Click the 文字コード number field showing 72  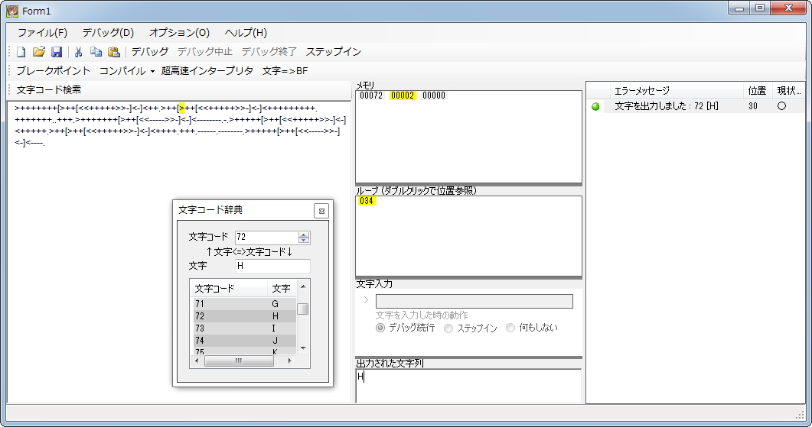(266, 238)
